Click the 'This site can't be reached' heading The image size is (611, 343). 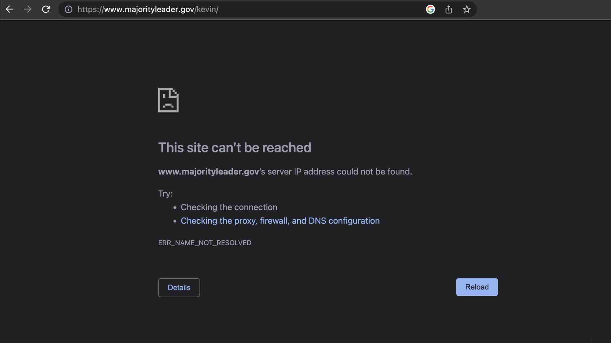coord(234,147)
